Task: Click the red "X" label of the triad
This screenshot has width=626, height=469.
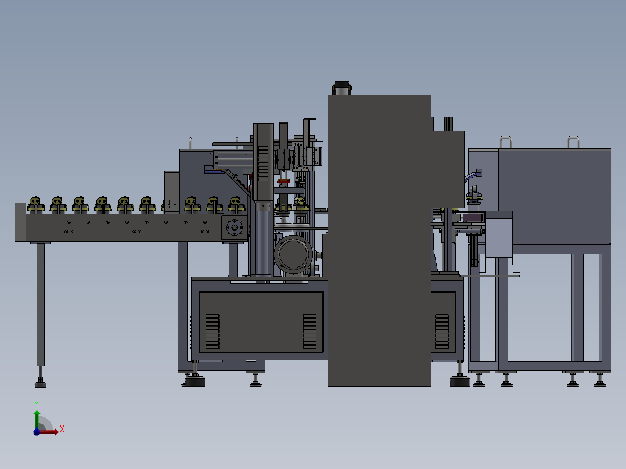Action: [62, 430]
